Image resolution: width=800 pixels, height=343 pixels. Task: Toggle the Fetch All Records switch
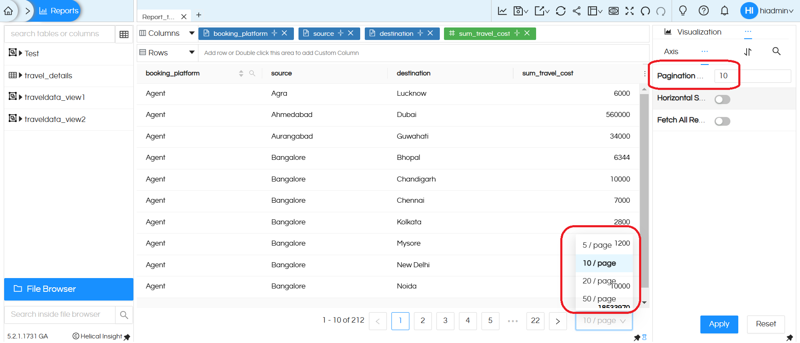click(722, 121)
